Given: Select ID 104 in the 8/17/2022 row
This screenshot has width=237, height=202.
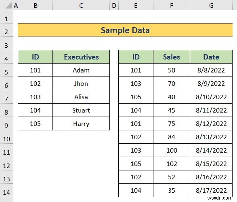Looking at the screenshot, I should pyautogui.click(x=136, y=190).
